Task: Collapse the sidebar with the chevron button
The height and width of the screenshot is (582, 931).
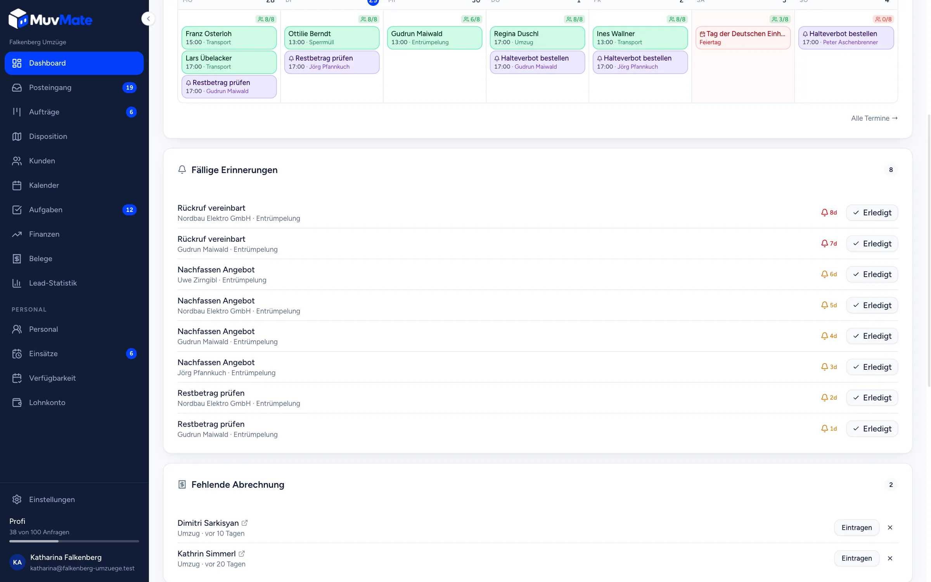Action: coord(148,19)
